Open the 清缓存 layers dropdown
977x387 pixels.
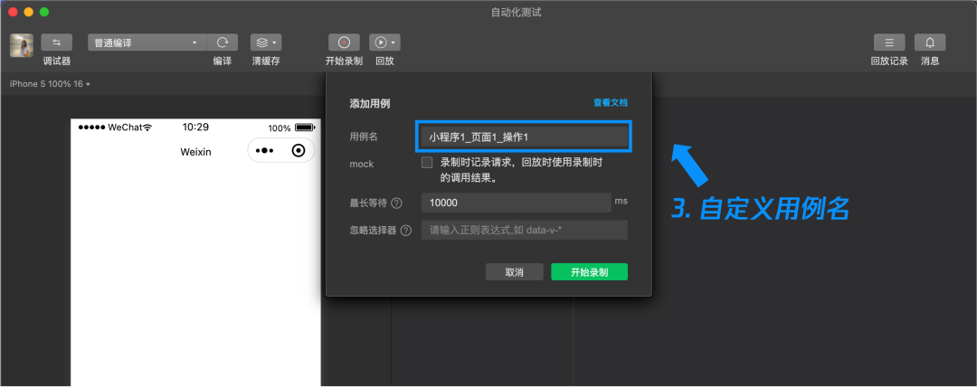(x=266, y=42)
